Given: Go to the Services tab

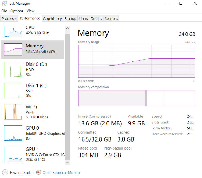Looking at the screenshot, I should (x=111, y=19).
